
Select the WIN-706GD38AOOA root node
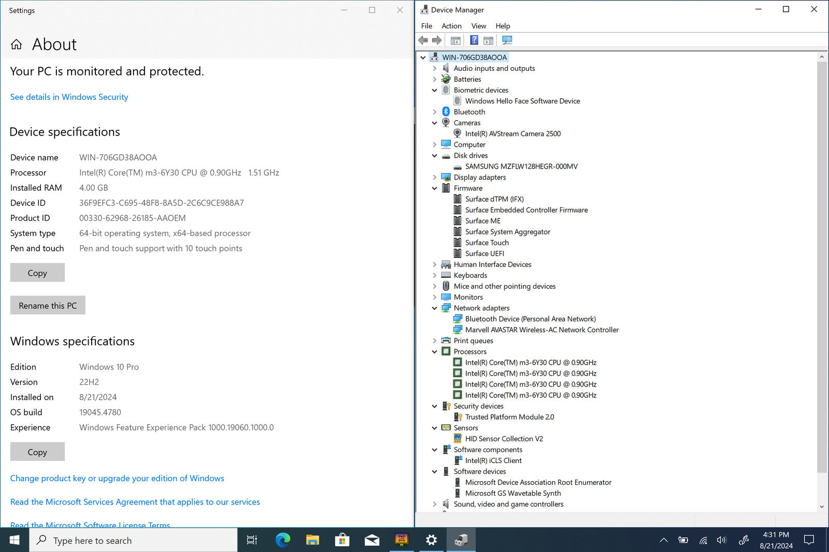pos(475,57)
